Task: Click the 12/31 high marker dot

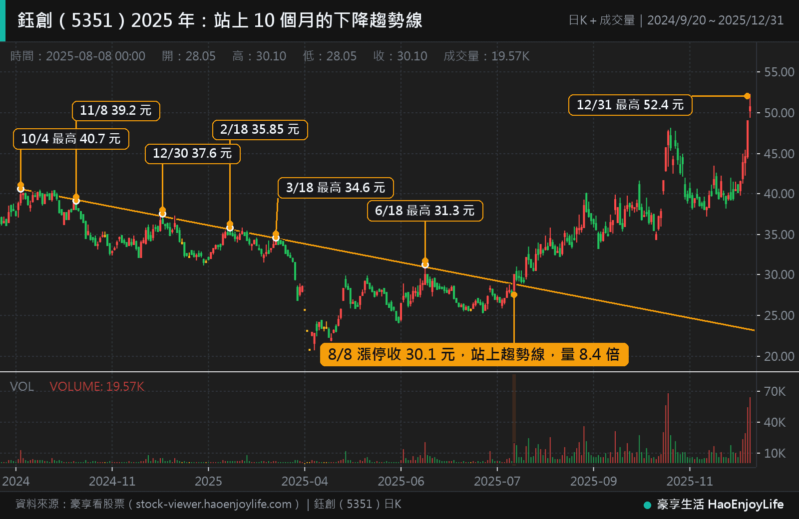Action: 747,96
